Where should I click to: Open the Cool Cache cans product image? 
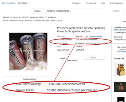(x=28, y=52)
